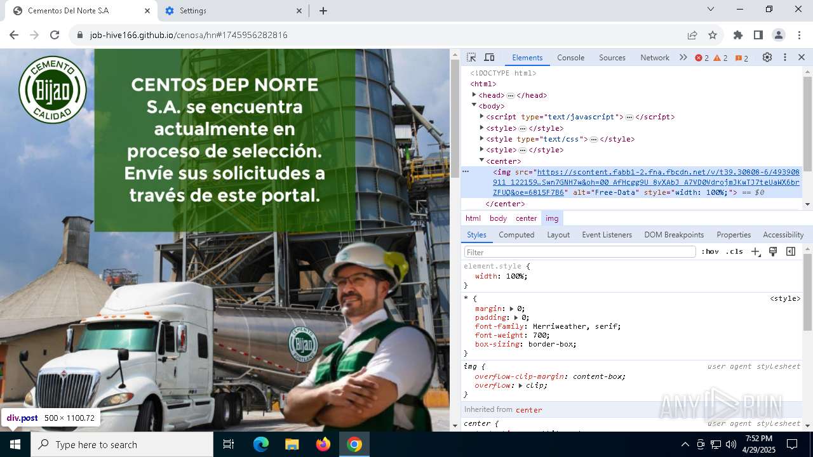This screenshot has height=457, width=813.
Task: Close the Cementos Del Norte tab
Action: (x=147, y=11)
